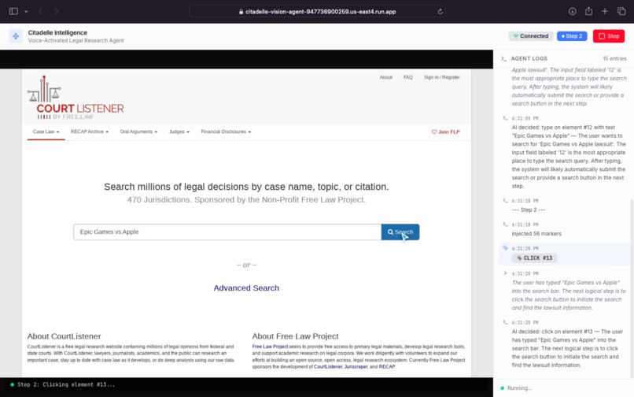
Task: Show the tab overview icon
Action: [x=621, y=11]
